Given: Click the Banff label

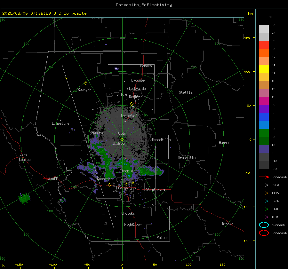Looking at the screenshot, I should (53, 178).
